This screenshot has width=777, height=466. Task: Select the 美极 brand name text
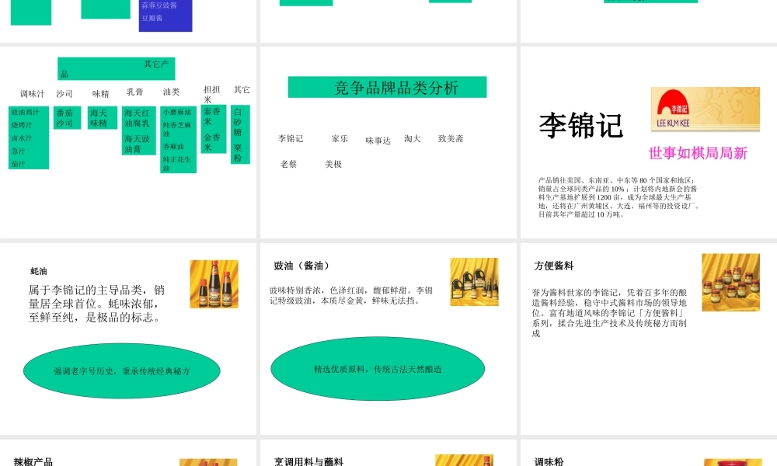click(x=334, y=164)
